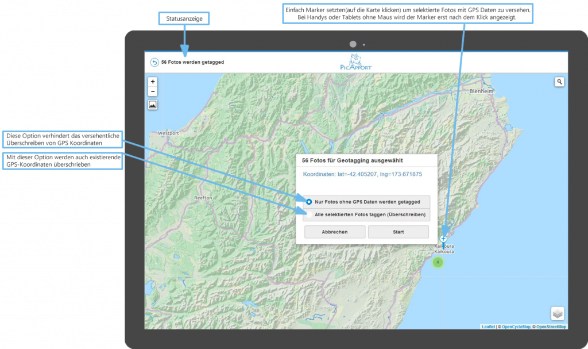
Task: Zoom out the map with minus button
Action: 153,91
